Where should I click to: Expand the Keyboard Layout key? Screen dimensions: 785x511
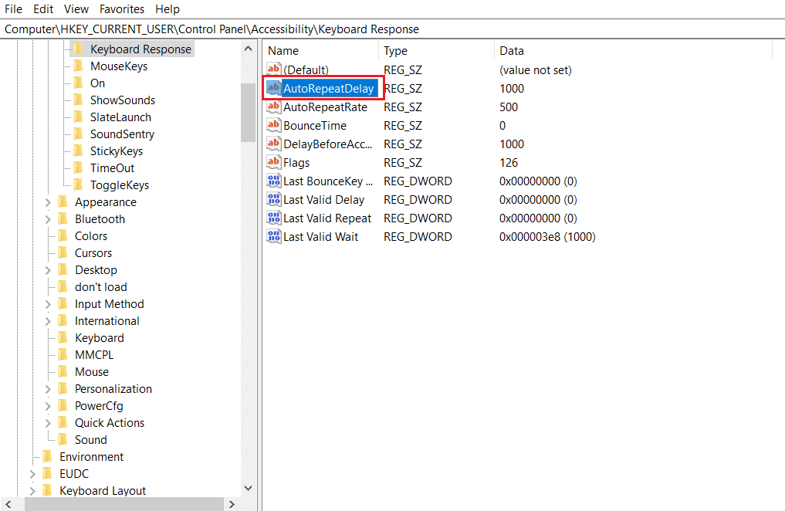32,491
